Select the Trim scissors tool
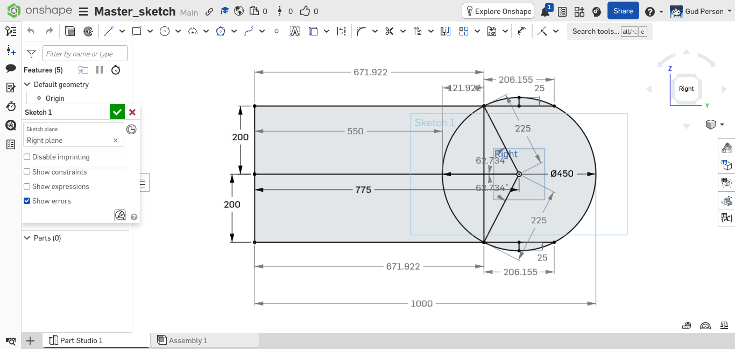The height and width of the screenshot is (349, 735). click(389, 31)
